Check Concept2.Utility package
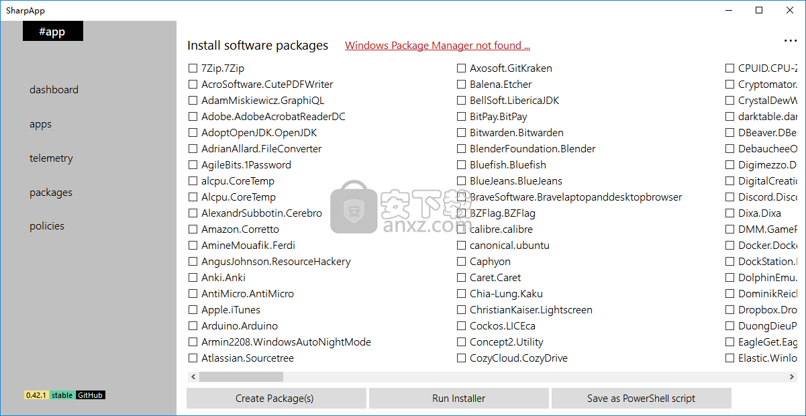The width and height of the screenshot is (806, 416). (x=462, y=342)
